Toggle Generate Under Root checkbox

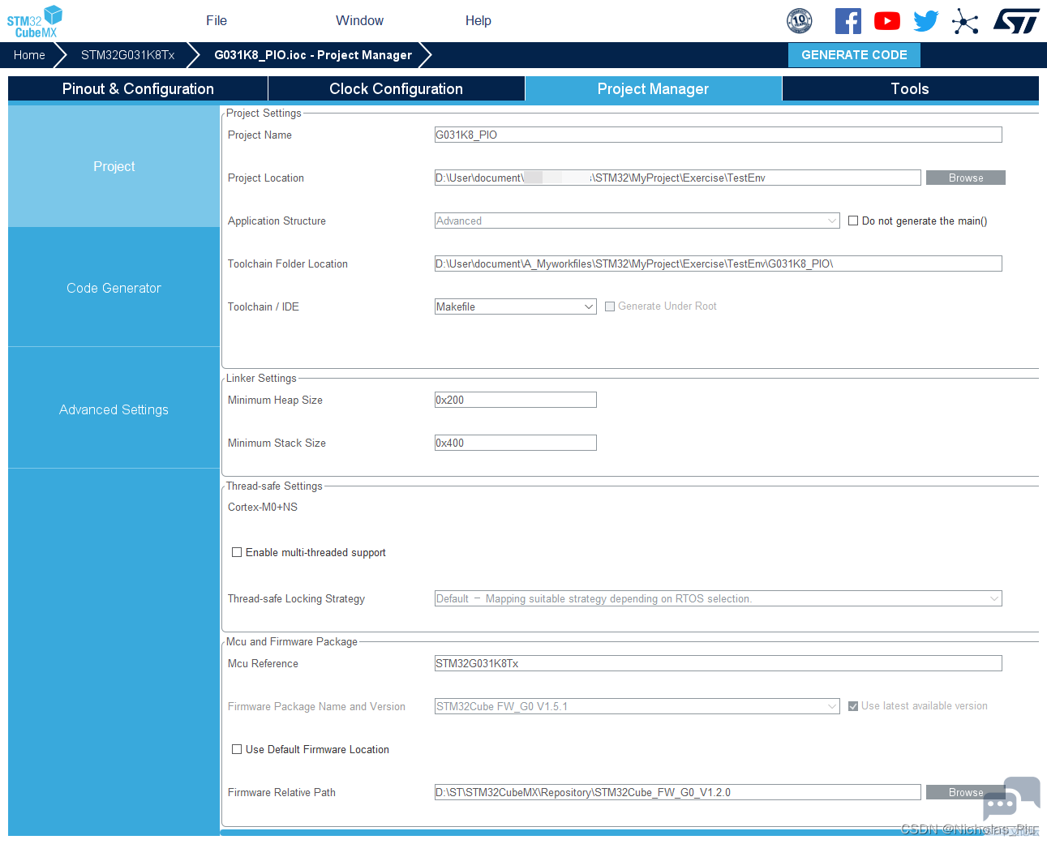coord(610,306)
